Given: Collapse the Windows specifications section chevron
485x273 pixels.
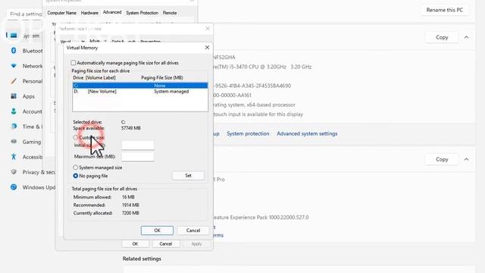Looking at the screenshot, I should click(467, 159).
